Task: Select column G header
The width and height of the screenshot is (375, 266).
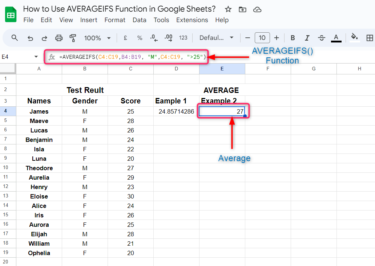Action: (x=314, y=69)
